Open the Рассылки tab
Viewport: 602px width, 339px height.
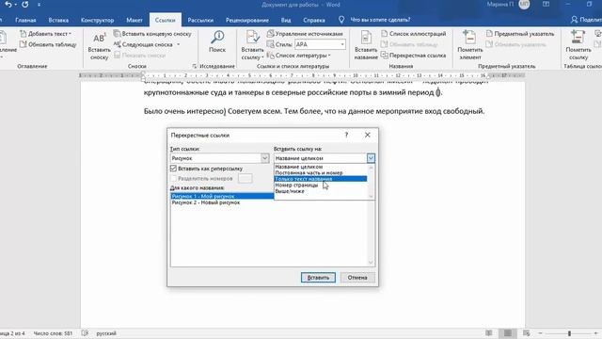coord(200,20)
